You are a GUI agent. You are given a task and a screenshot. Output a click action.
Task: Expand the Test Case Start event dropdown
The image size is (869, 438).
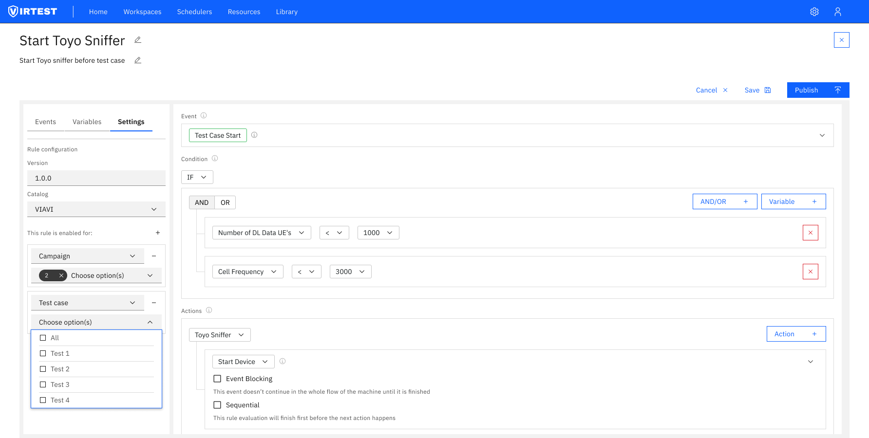822,135
